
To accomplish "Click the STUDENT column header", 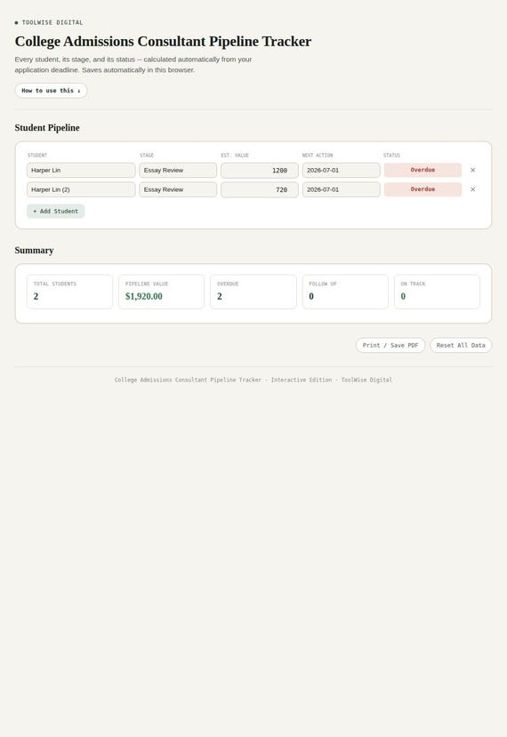I will [x=37, y=155].
